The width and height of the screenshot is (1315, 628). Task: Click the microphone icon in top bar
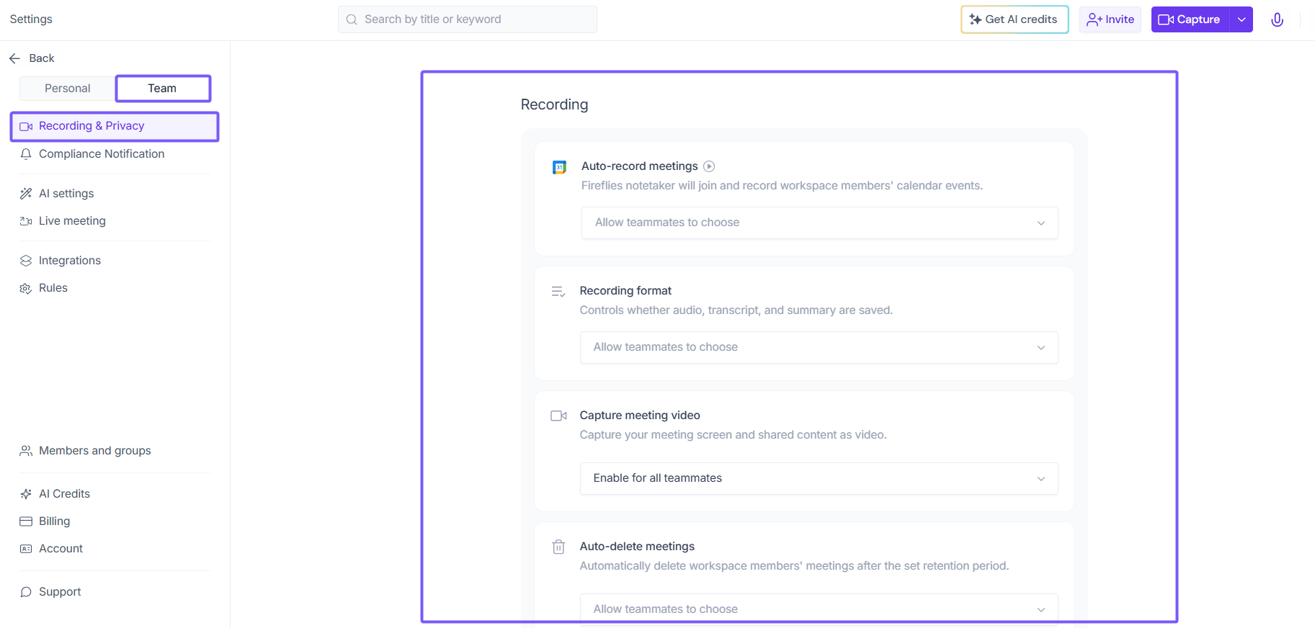(1277, 19)
